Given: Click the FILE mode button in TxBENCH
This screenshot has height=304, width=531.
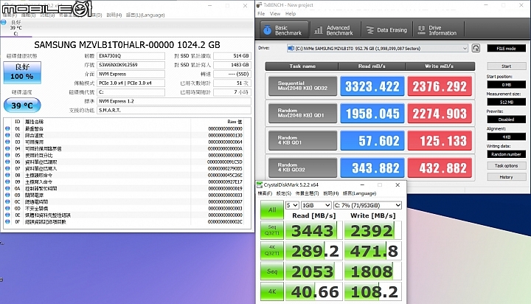Looking at the screenshot, I should (506, 48).
